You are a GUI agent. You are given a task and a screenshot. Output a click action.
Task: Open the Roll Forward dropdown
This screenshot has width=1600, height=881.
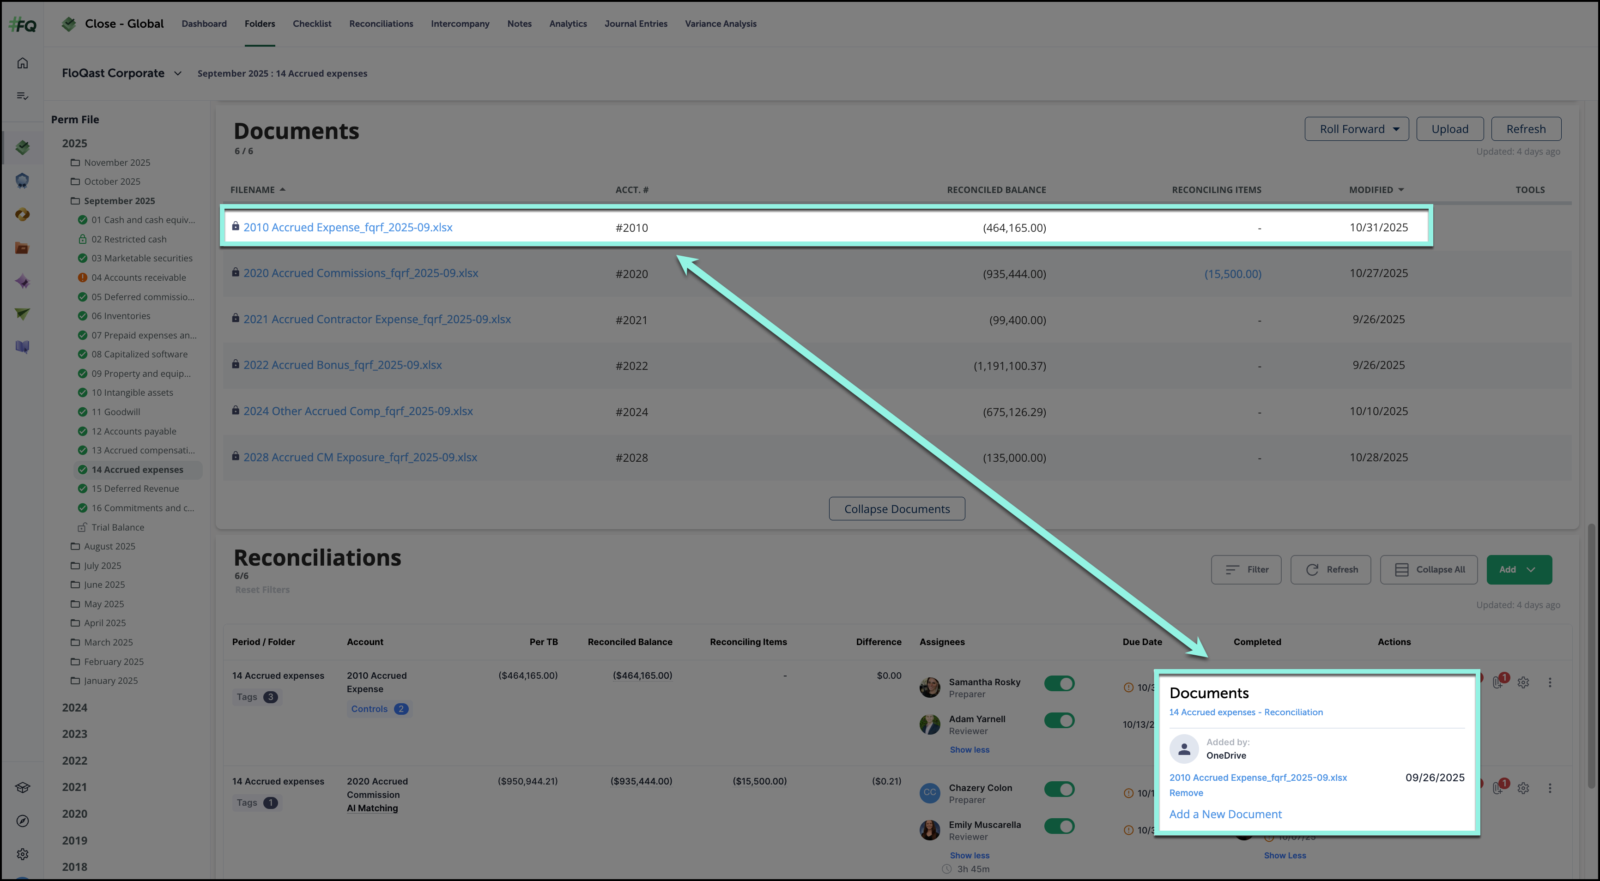pos(1357,129)
